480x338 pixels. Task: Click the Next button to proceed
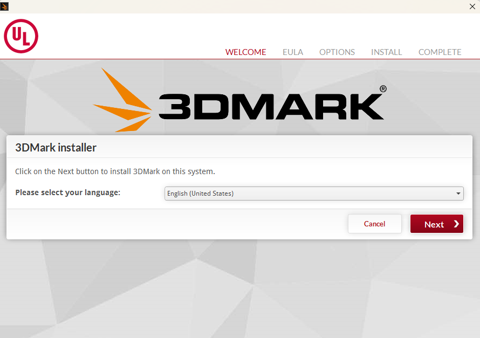coord(437,224)
